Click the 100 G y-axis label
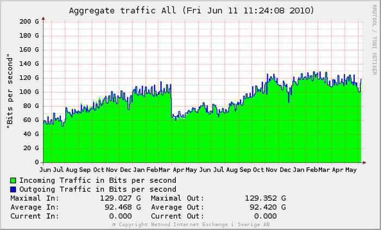This screenshot has height=230, width=381. pos(29,92)
